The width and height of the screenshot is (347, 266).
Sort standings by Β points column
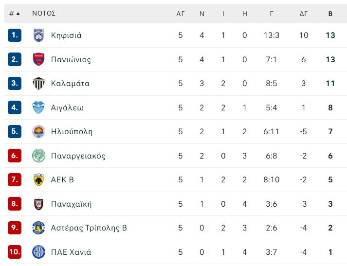330,14
